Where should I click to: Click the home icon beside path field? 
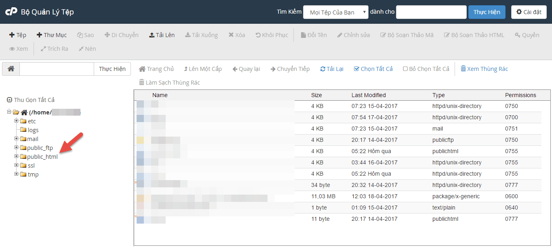[11, 69]
